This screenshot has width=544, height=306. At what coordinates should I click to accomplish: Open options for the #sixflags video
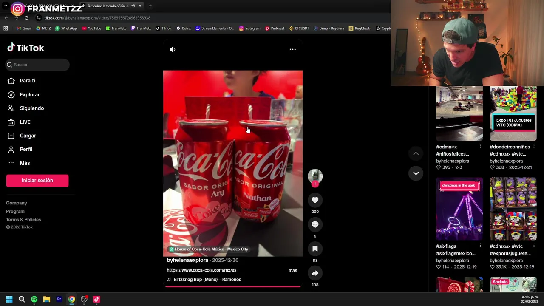[480, 246]
